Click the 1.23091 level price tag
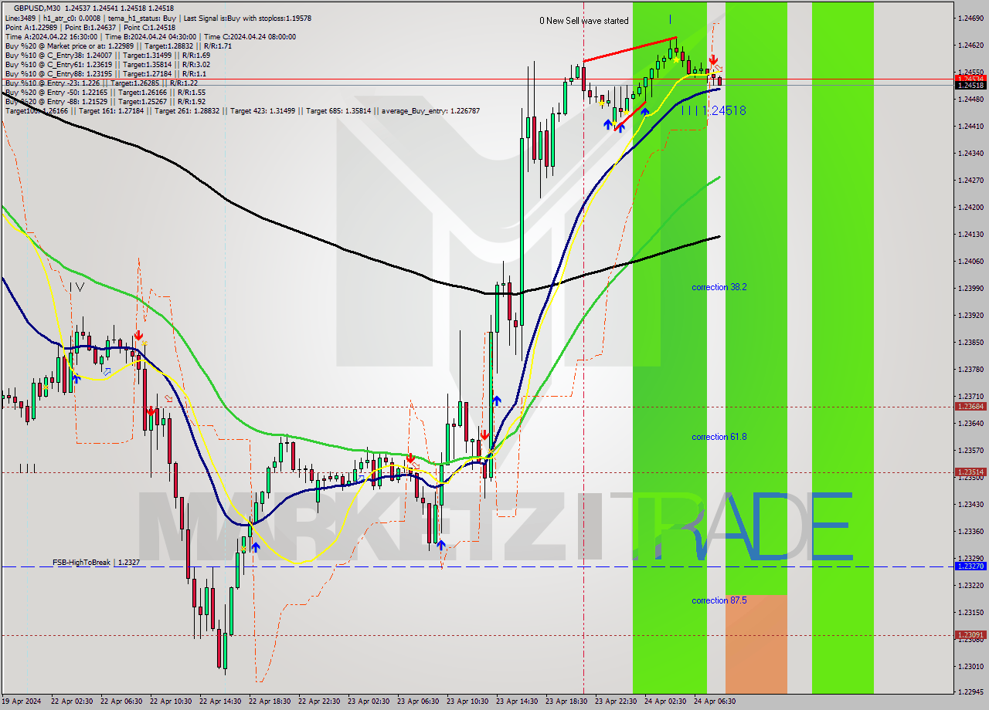The image size is (989, 710). 970,635
